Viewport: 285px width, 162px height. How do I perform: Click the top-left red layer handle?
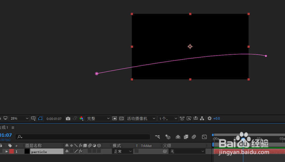[132, 14]
